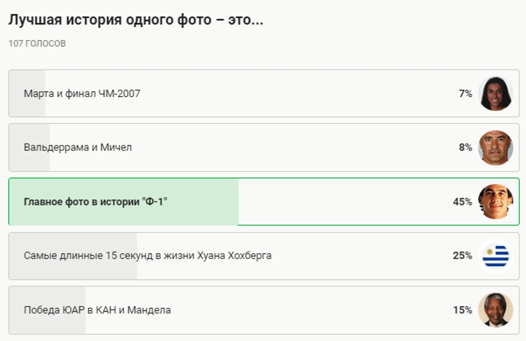Select the option "Марта и финал ЧМ-2007"

(x=82, y=94)
